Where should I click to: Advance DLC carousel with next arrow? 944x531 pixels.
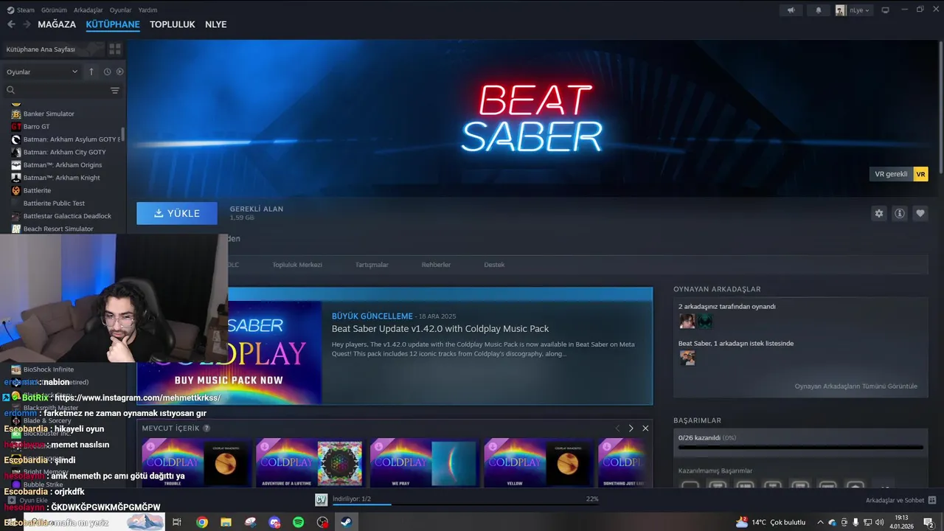pyautogui.click(x=631, y=428)
